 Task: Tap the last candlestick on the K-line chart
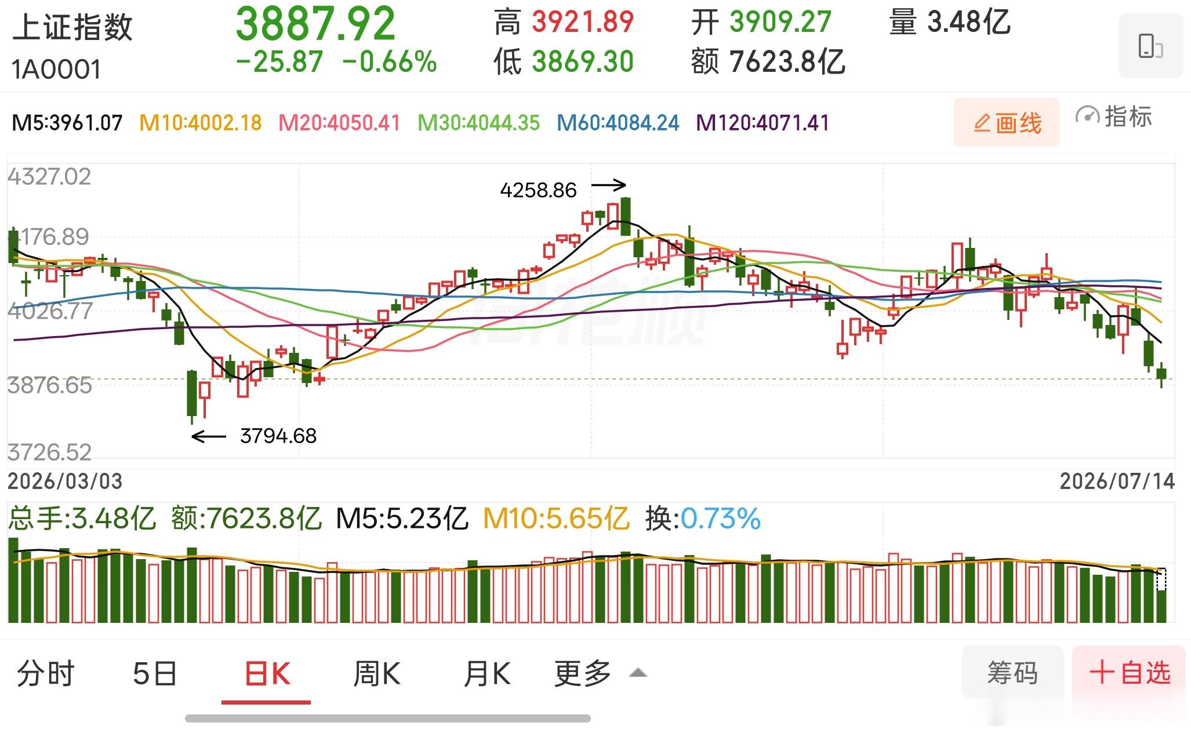(x=1161, y=374)
